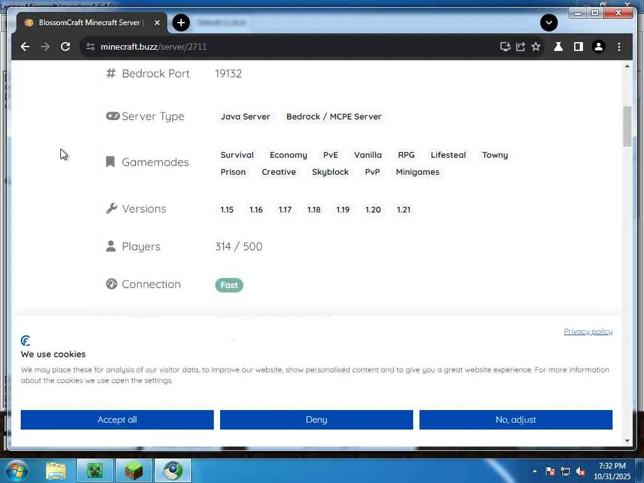The height and width of the screenshot is (483, 644).
Task: Select the Vanilla gamemode tag
Action: (x=368, y=155)
